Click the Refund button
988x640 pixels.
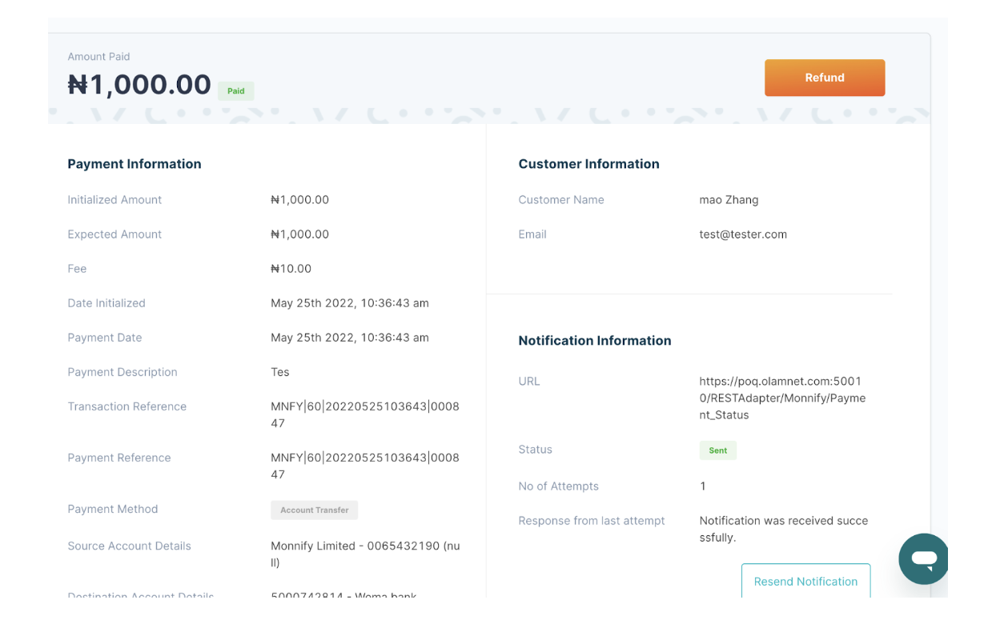coord(825,78)
